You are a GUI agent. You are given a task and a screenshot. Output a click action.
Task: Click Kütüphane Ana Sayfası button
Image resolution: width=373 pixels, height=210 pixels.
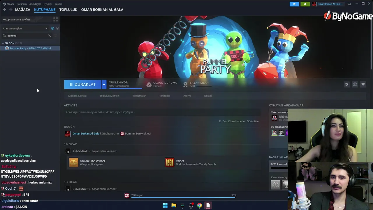26,20
